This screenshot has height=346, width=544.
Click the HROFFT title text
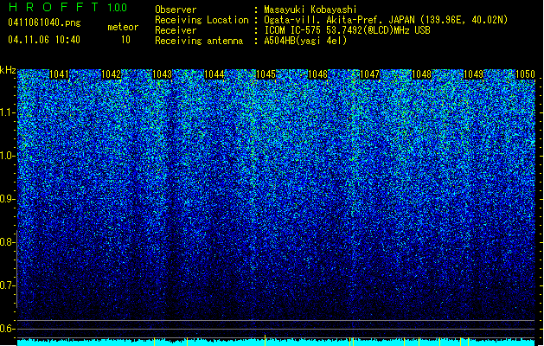coord(54,7)
